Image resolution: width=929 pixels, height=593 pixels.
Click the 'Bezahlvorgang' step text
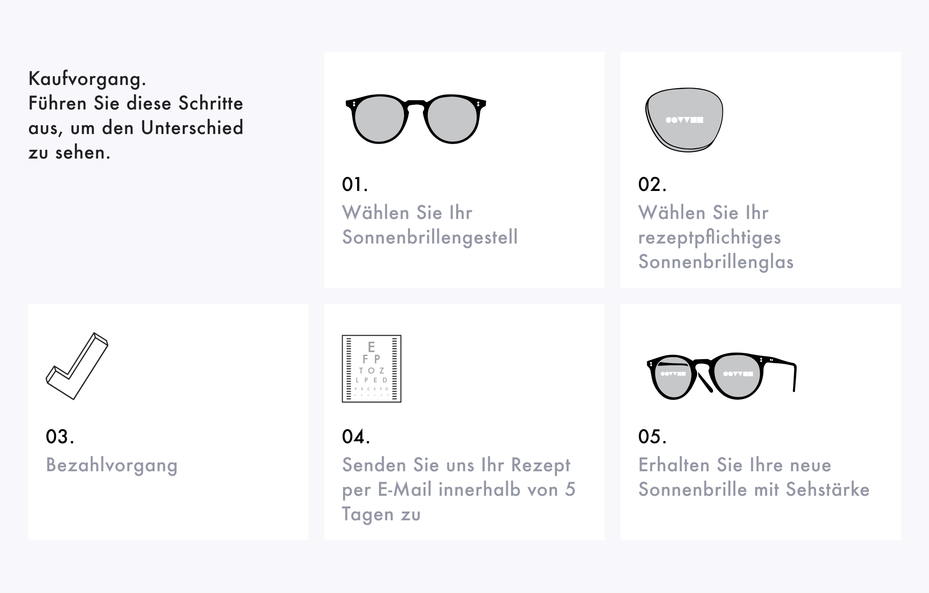pos(112,466)
